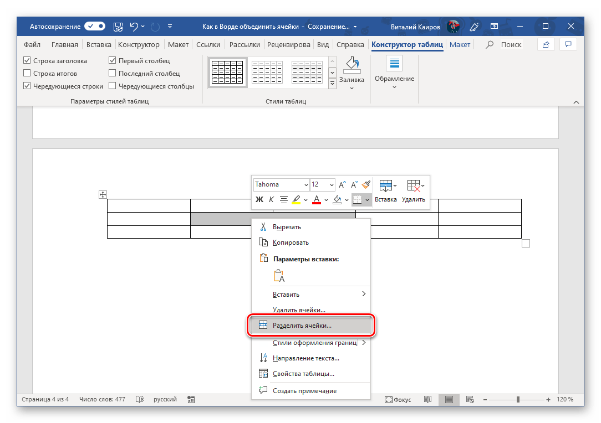Open the Comments icon button
This screenshot has height=423, width=601.
pos(568,44)
